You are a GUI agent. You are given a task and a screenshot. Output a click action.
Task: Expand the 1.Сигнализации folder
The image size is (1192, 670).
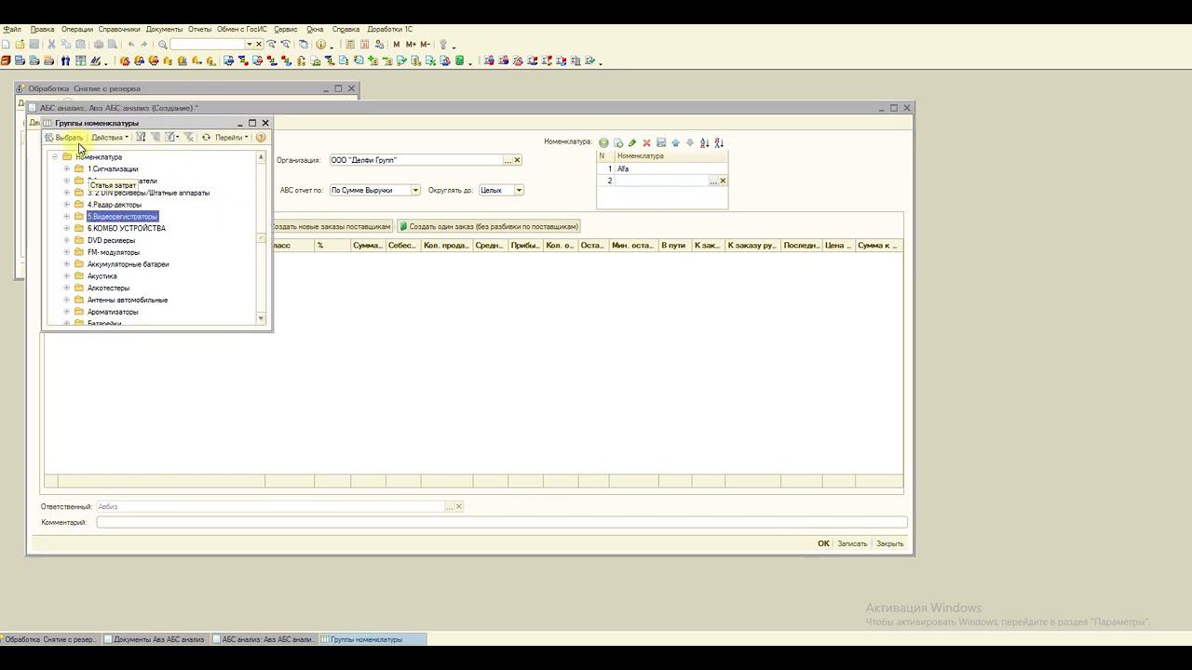tap(67, 169)
